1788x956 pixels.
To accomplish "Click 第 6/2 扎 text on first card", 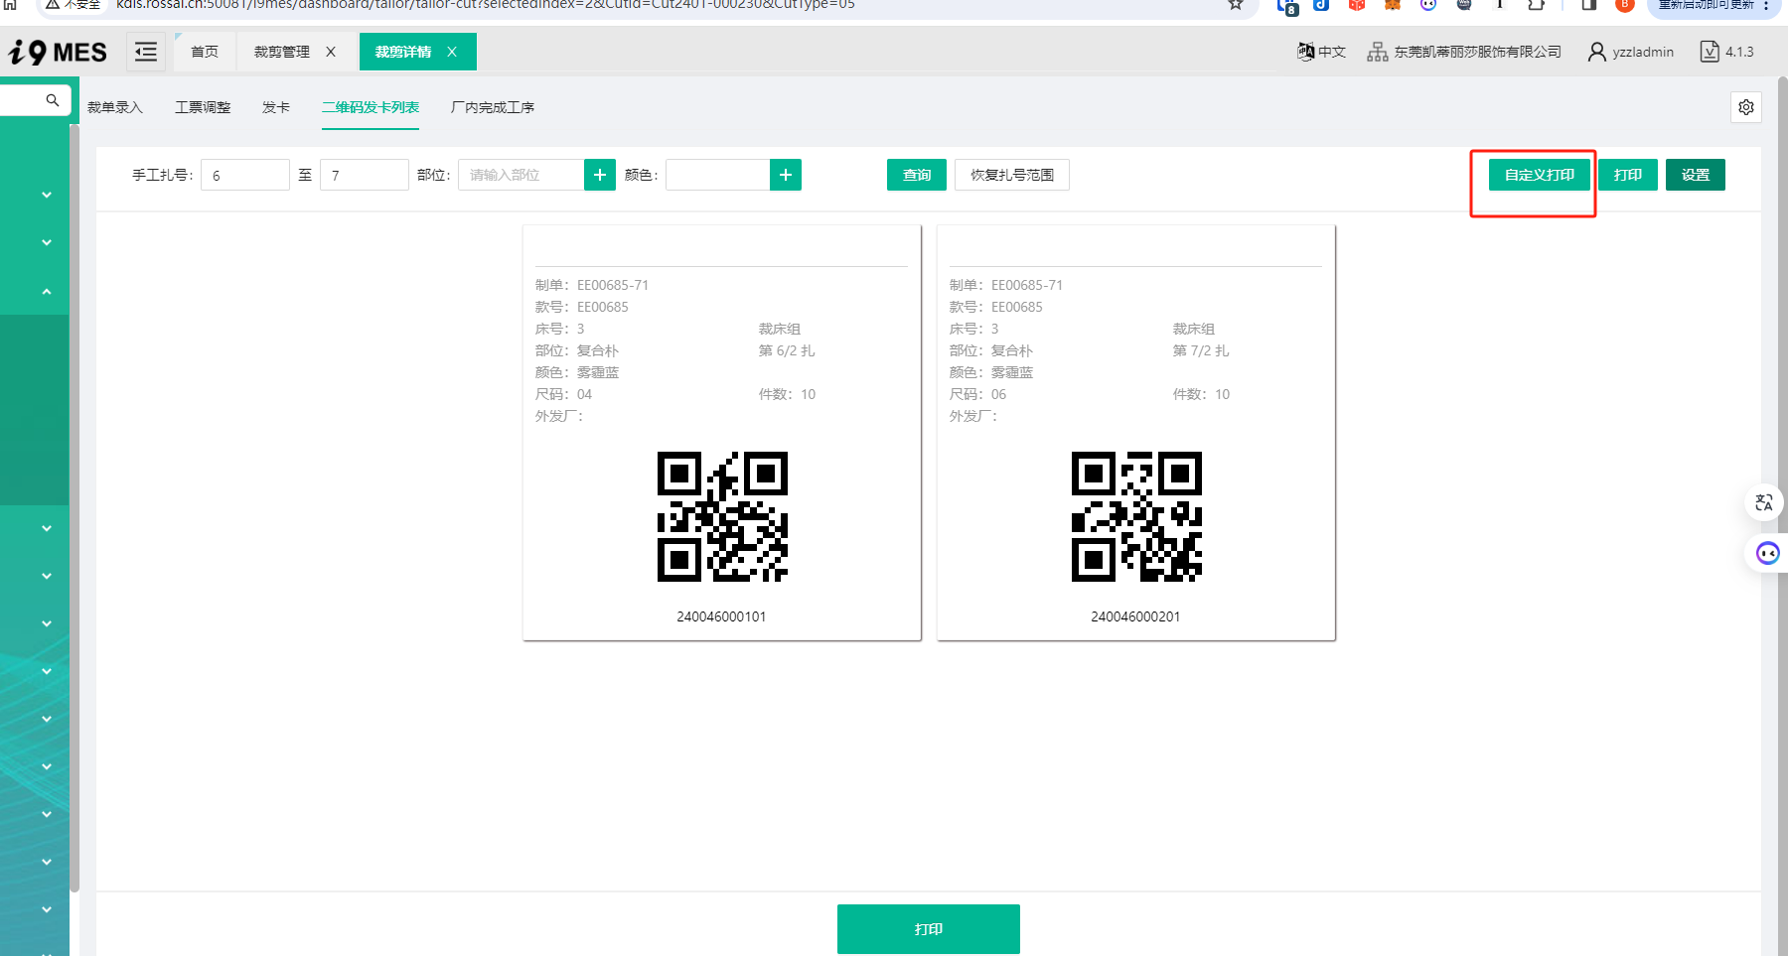I will [787, 350].
